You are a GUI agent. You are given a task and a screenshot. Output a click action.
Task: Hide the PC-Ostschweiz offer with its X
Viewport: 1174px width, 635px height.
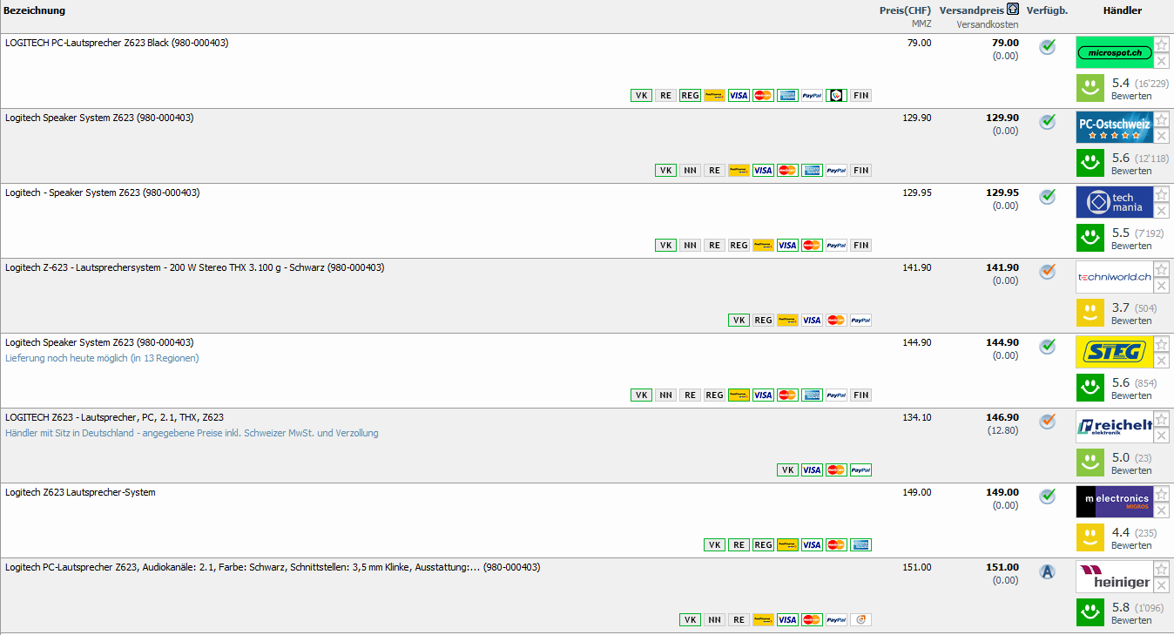click(x=1162, y=136)
